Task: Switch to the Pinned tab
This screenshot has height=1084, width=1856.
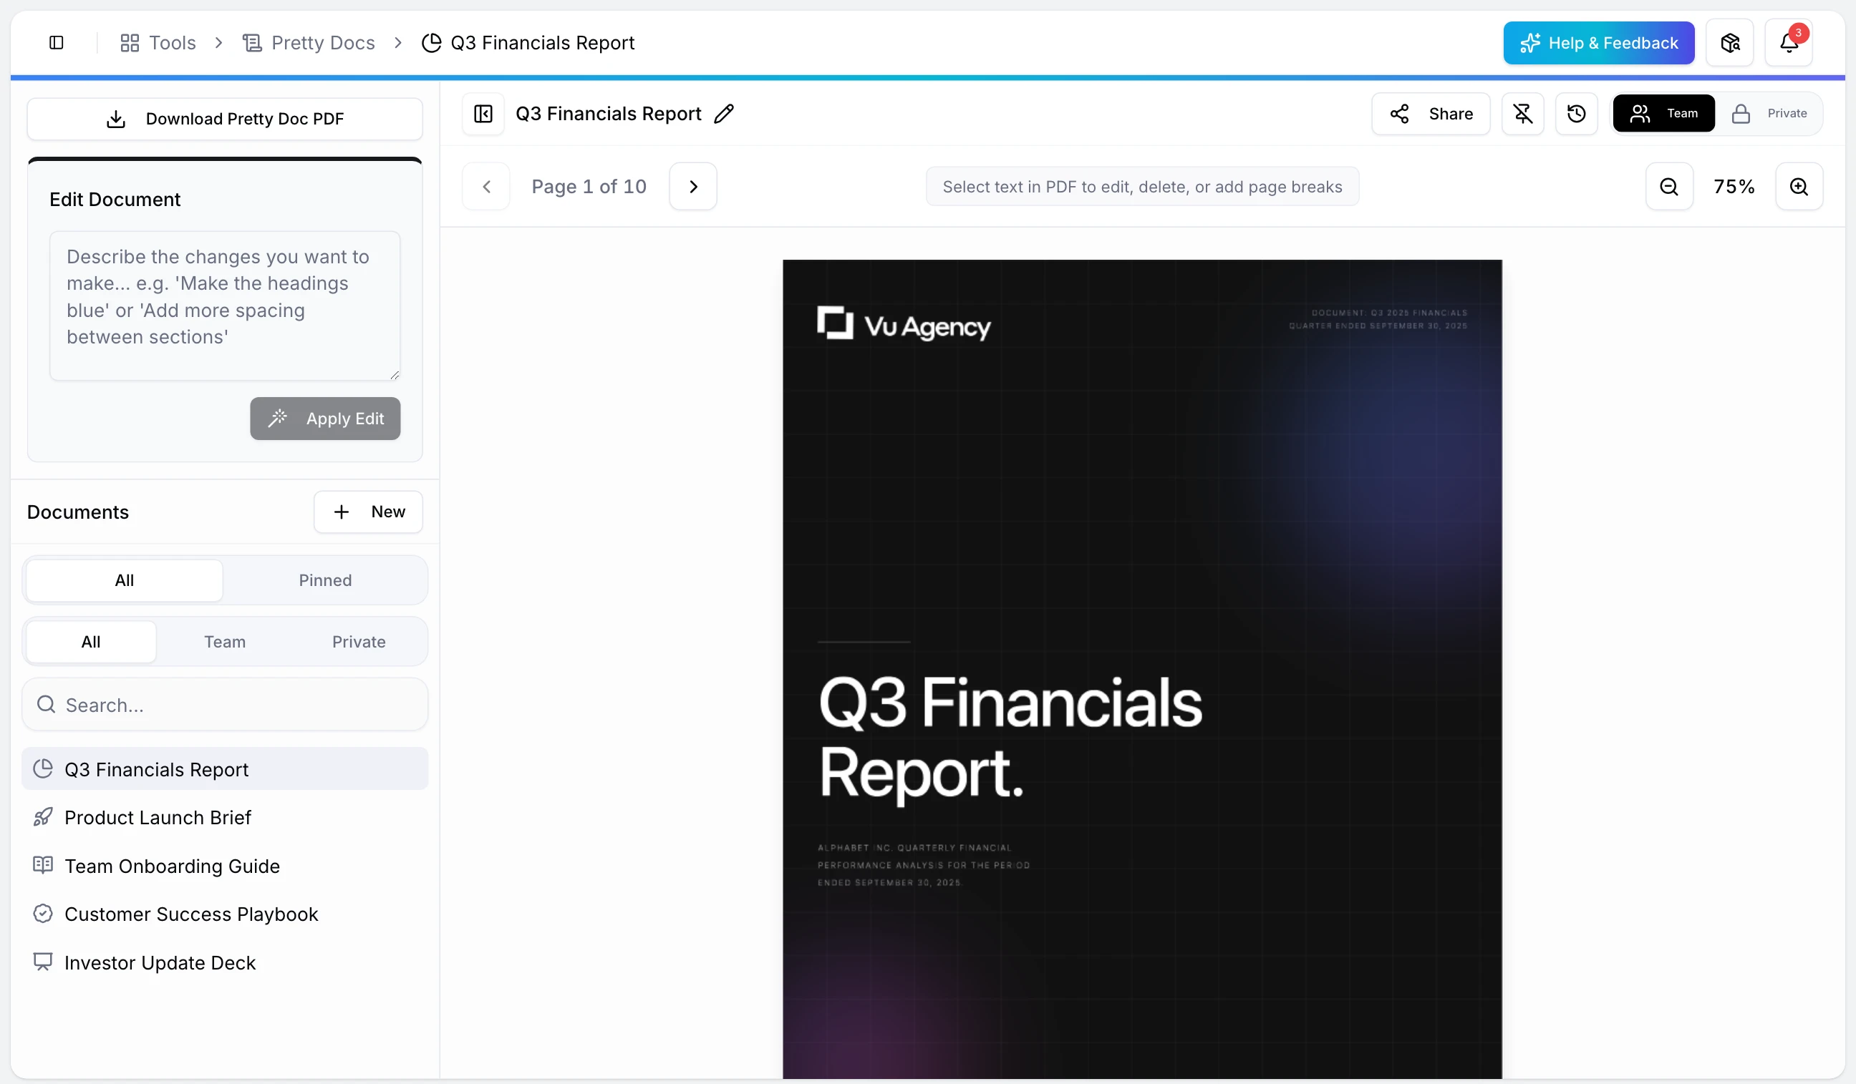Action: click(x=325, y=580)
